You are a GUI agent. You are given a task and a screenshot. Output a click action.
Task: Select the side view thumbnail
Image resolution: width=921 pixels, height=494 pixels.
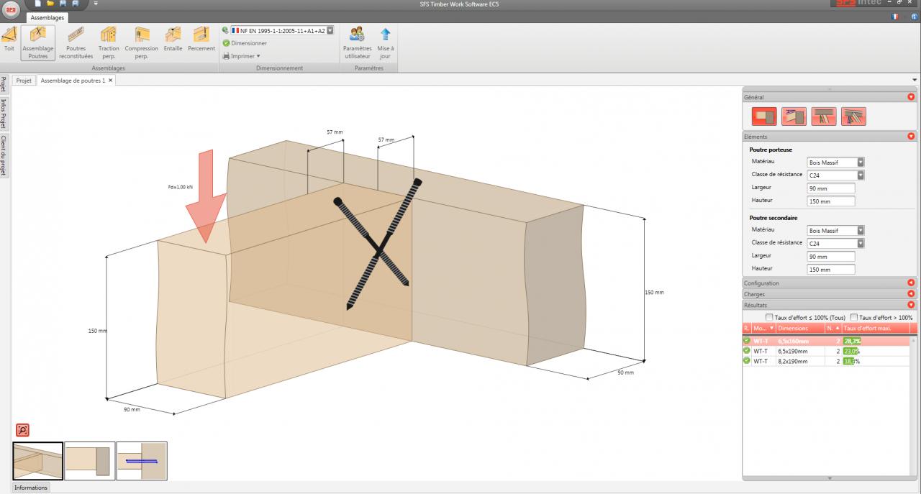[x=90, y=461]
